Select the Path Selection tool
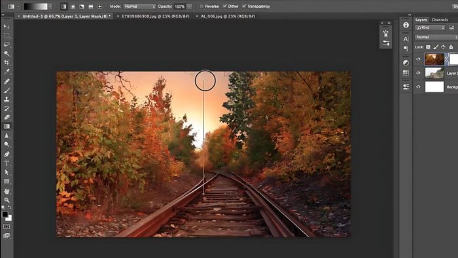This screenshot has width=458, height=258. point(7,172)
